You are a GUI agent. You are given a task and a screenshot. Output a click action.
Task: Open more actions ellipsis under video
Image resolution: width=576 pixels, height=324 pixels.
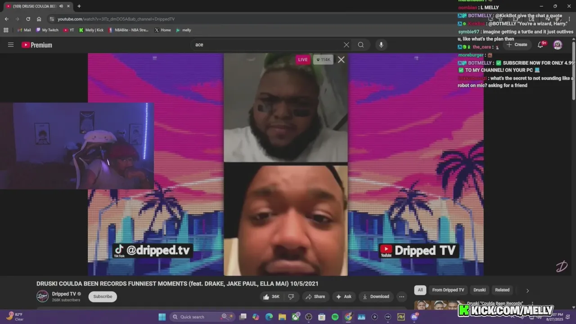pyautogui.click(x=401, y=297)
